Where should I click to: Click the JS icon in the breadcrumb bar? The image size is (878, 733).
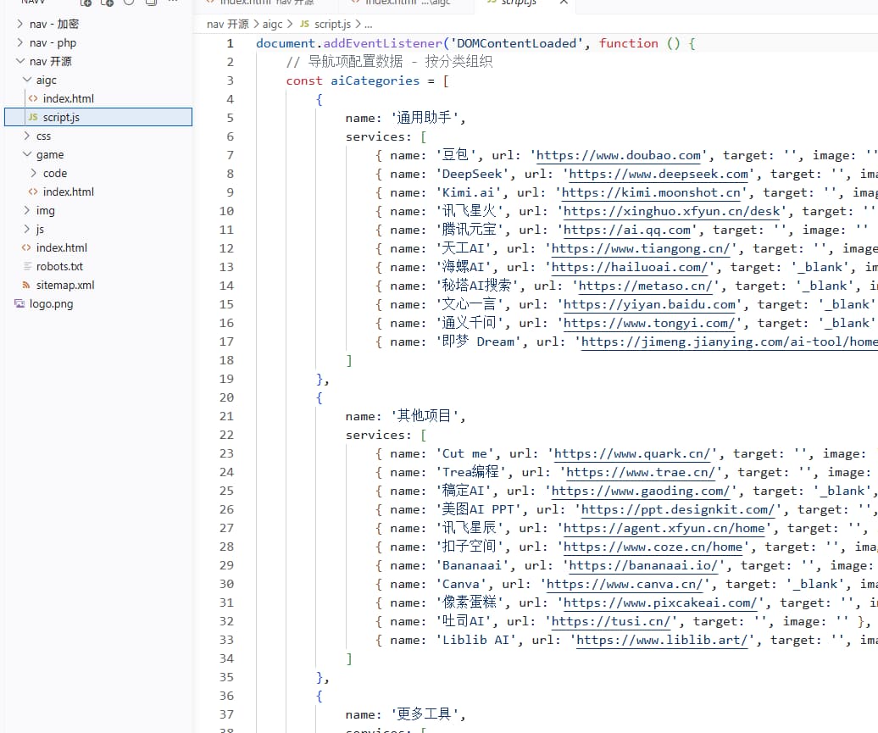point(304,24)
